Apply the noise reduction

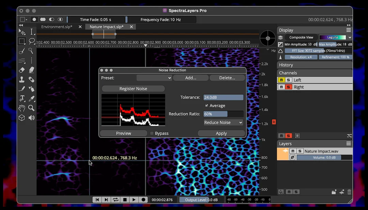[221, 133]
